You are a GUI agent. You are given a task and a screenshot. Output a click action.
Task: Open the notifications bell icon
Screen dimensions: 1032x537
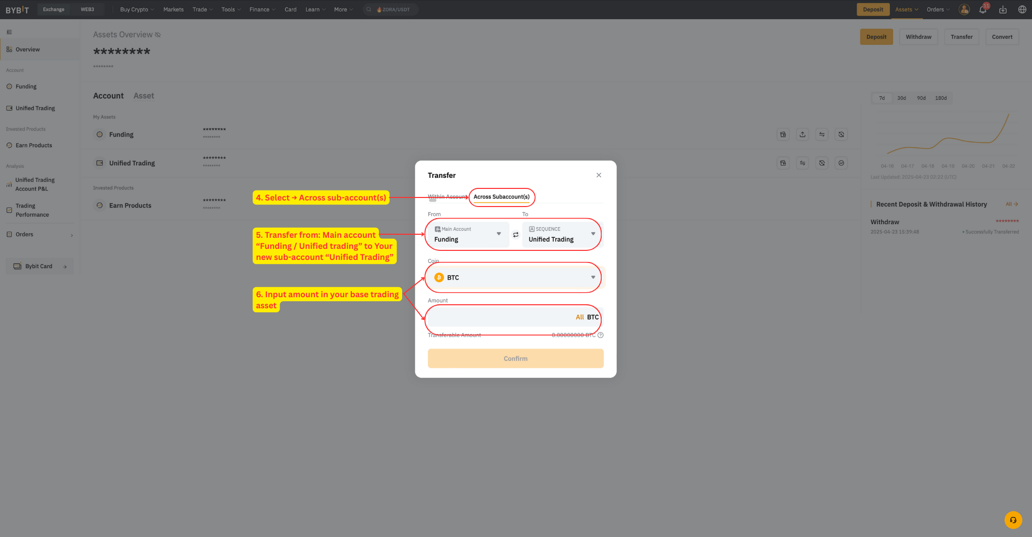983,10
